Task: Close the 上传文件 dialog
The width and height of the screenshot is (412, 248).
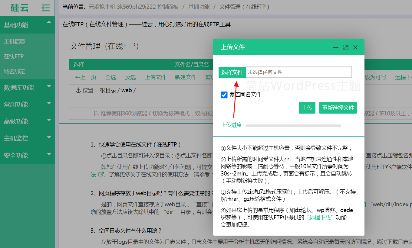Action: click(x=355, y=47)
